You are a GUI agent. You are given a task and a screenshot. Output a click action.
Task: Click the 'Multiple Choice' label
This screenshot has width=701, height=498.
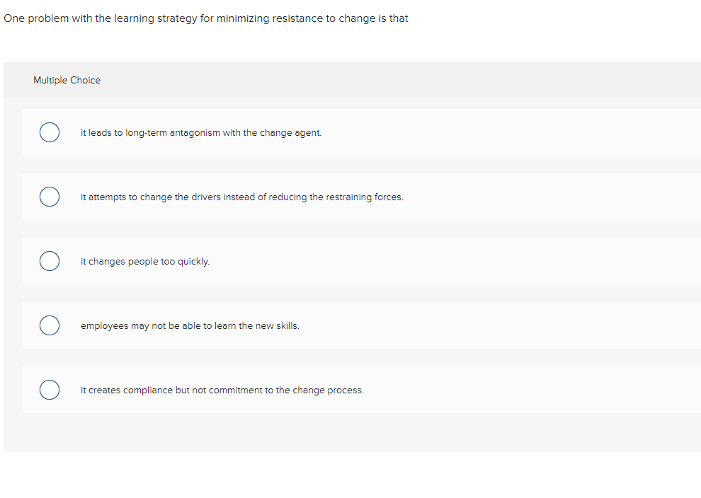tap(67, 80)
